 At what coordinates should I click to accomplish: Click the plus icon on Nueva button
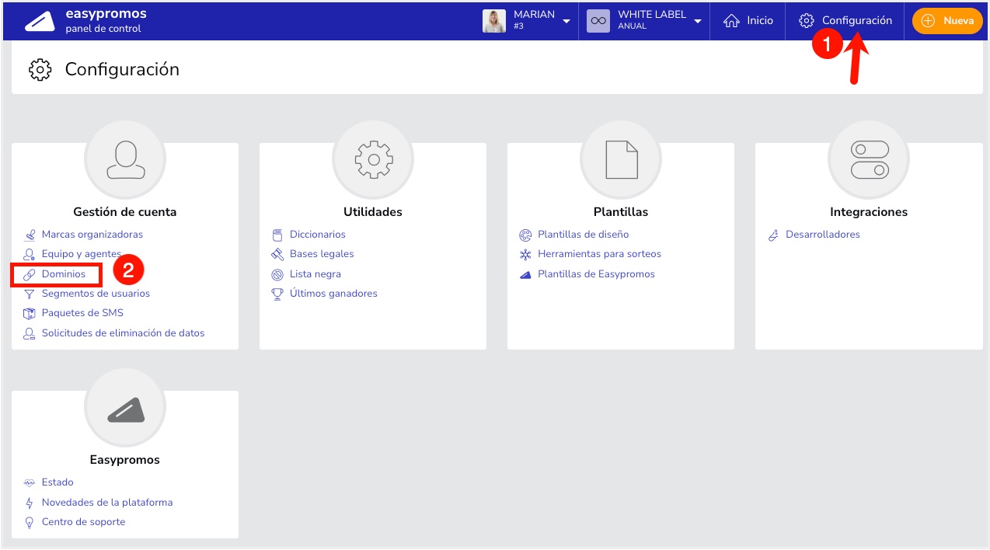tap(928, 21)
